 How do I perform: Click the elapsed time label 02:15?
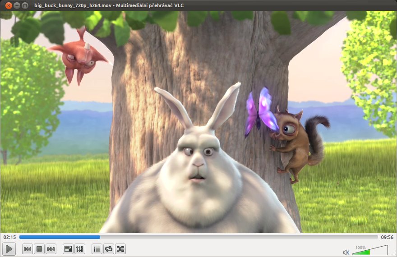(x=9, y=237)
